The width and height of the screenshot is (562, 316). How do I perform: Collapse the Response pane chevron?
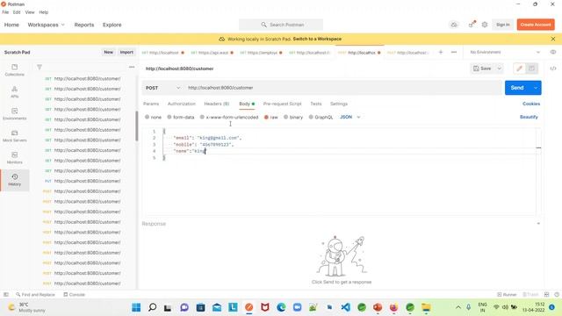tap(538, 224)
